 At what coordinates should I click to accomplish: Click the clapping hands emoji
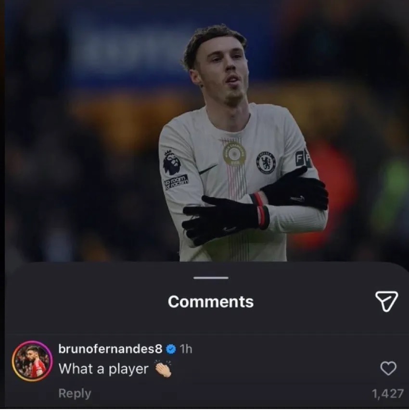(x=163, y=369)
